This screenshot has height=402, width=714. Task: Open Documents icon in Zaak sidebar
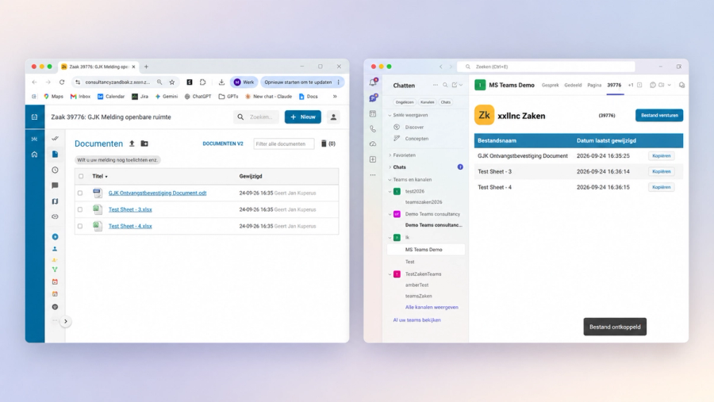[55, 155]
